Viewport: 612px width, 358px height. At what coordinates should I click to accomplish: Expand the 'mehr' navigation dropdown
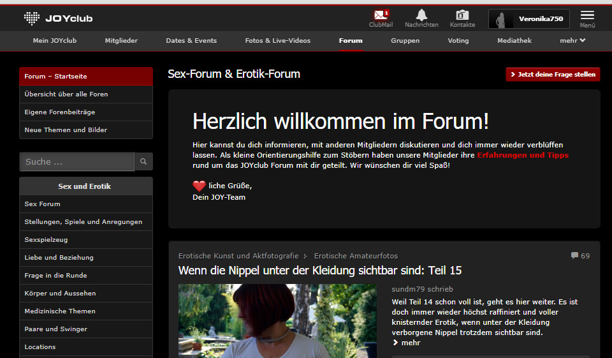point(572,41)
